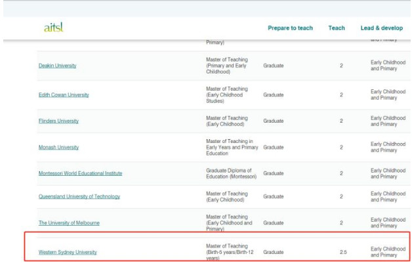
Task: Select 'Master of Teaching (Early Childhood Studies)' text
Action: coord(227,95)
